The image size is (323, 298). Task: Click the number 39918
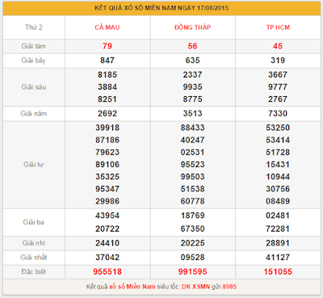point(107,128)
